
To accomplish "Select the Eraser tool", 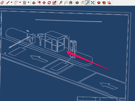I will point(2,3).
